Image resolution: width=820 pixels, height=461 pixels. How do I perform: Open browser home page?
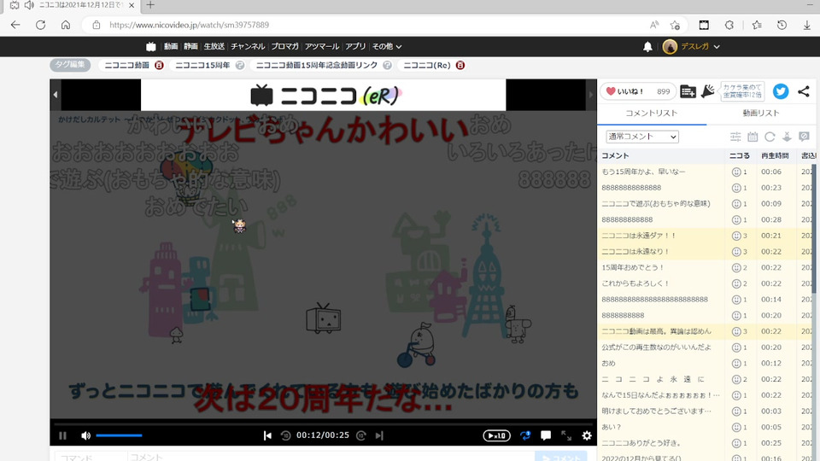pyautogui.click(x=66, y=25)
